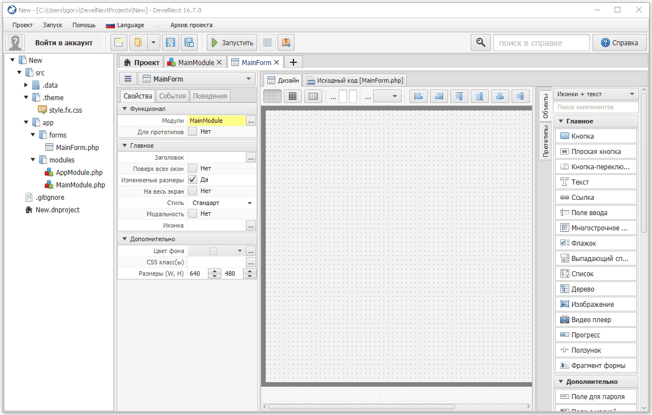
Task: Click the stop square icon
Action: tap(267, 42)
